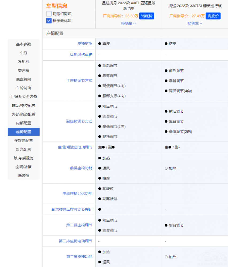Jump to 变速箱 section
Viewport: 228px width, 267px height.
24,70
